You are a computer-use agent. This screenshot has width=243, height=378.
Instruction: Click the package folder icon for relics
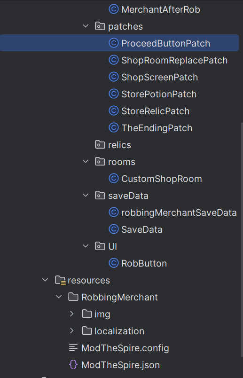(x=100, y=145)
